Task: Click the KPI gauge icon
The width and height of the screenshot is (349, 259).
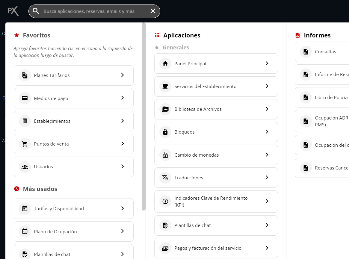Action: pos(165,201)
